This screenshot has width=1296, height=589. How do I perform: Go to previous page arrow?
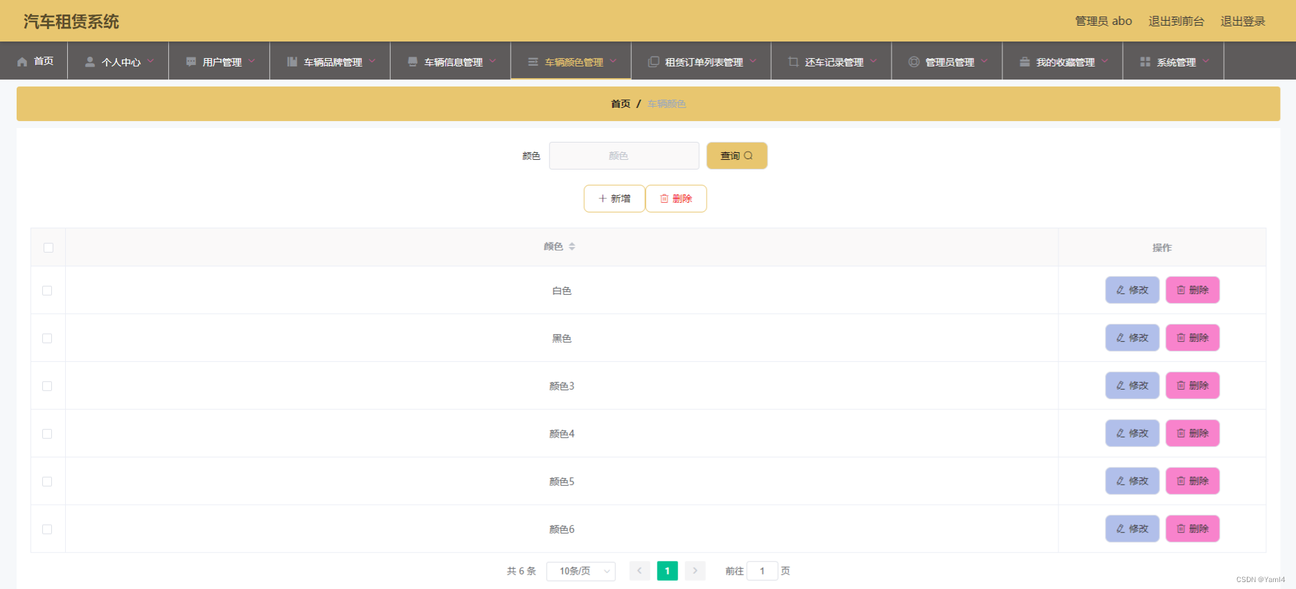[x=639, y=571]
